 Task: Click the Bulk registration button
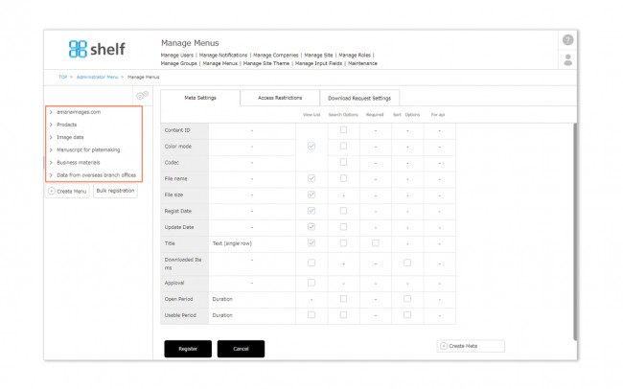coord(116,191)
